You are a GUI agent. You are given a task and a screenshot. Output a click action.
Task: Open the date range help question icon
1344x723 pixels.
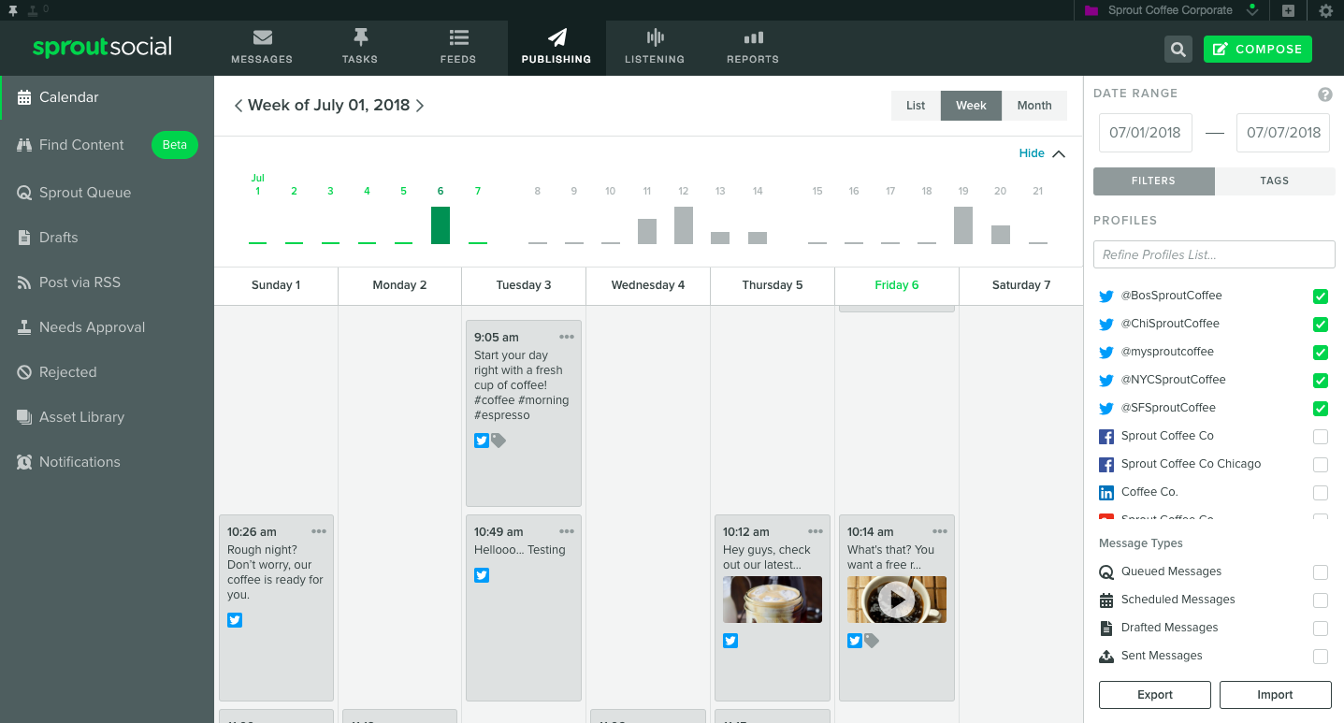[x=1325, y=94]
